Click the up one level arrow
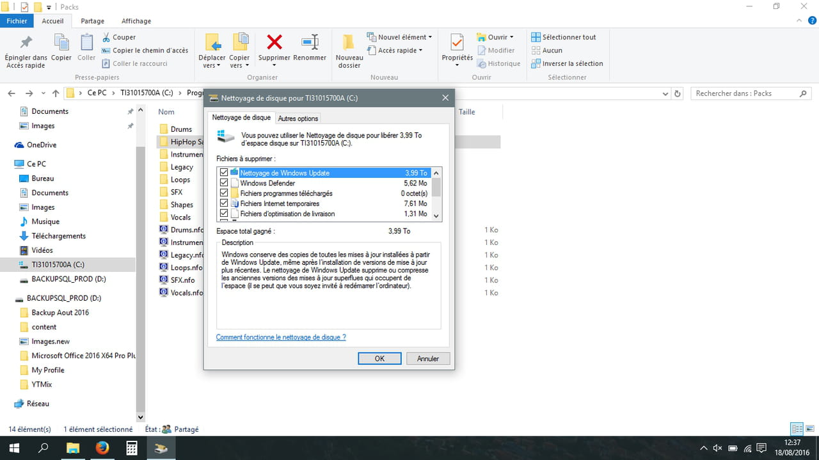The width and height of the screenshot is (819, 460). pos(56,93)
